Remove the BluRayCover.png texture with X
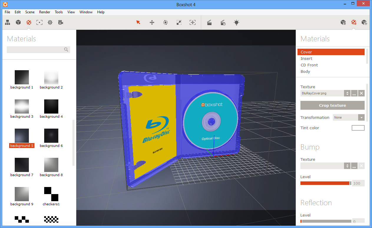The height and width of the screenshot is (228, 372). [x=361, y=93]
